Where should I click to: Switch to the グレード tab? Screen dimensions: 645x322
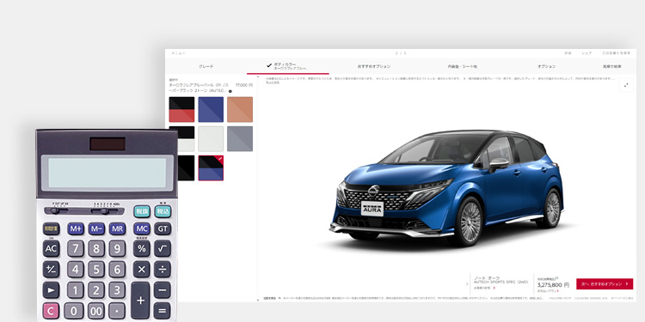pos(206,66)
